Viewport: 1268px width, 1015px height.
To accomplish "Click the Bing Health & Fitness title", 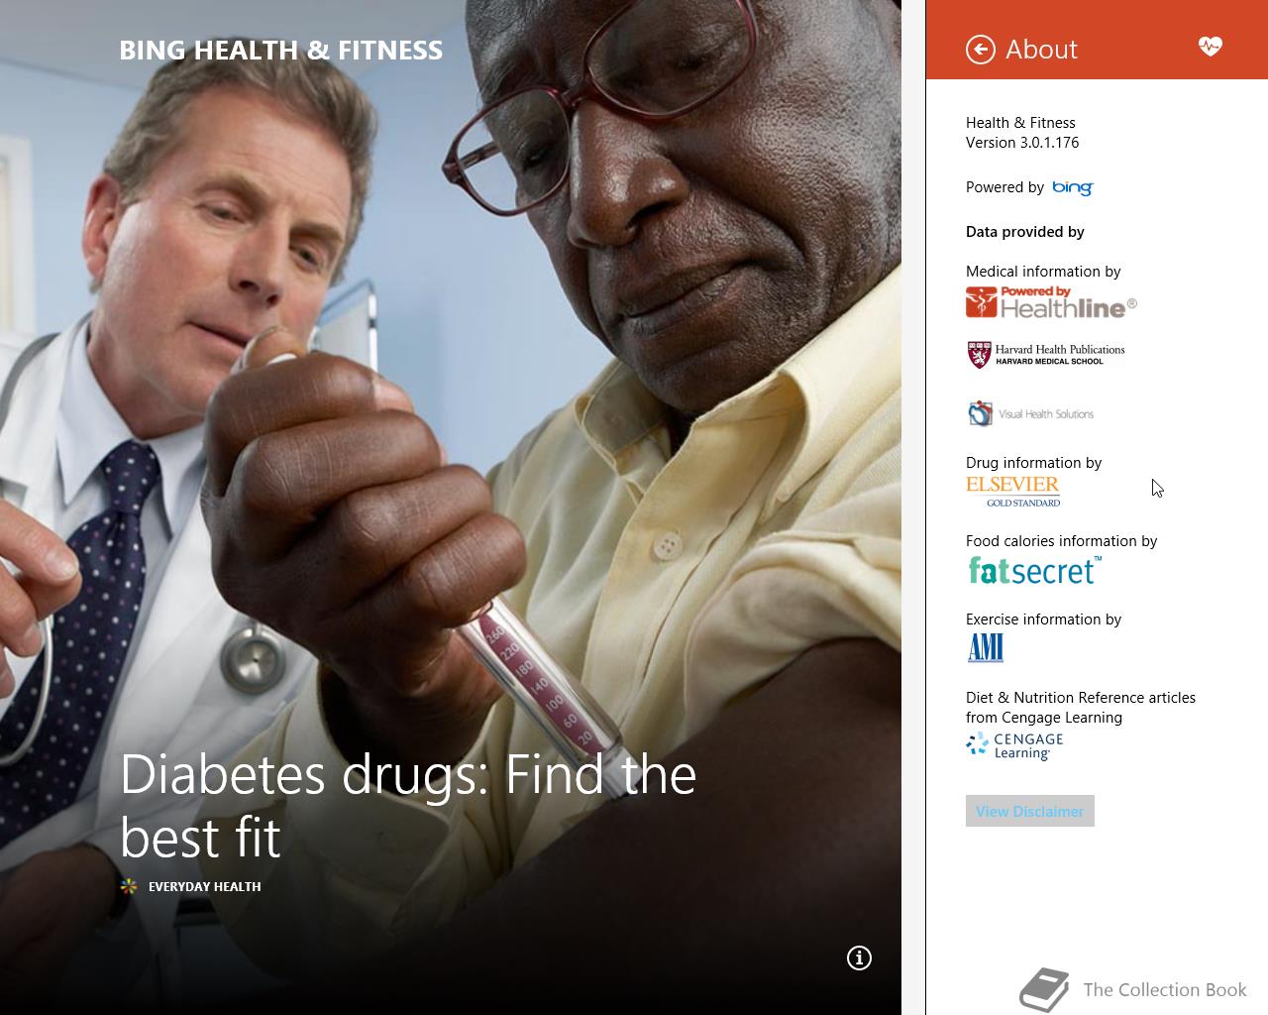I will point(281,51).
